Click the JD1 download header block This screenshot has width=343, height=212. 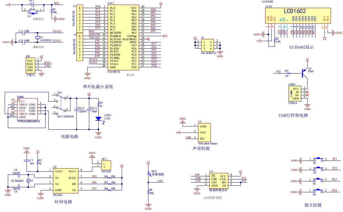point(31,65)
